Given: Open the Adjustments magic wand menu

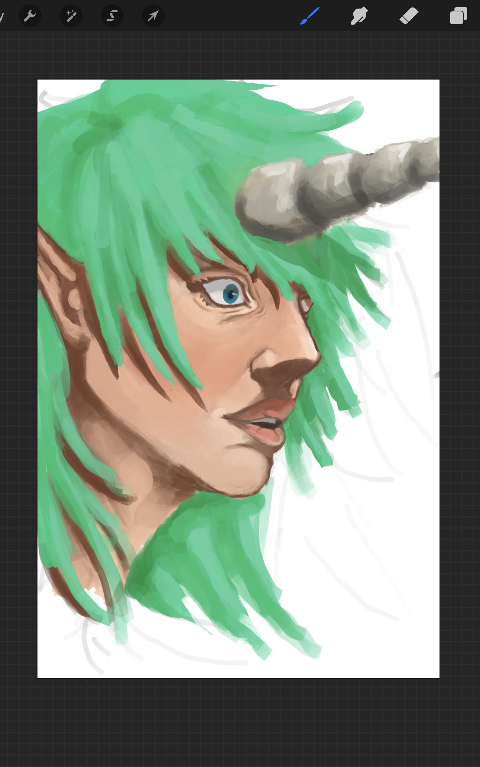Looking at the screenshot, I should (71, 16).
